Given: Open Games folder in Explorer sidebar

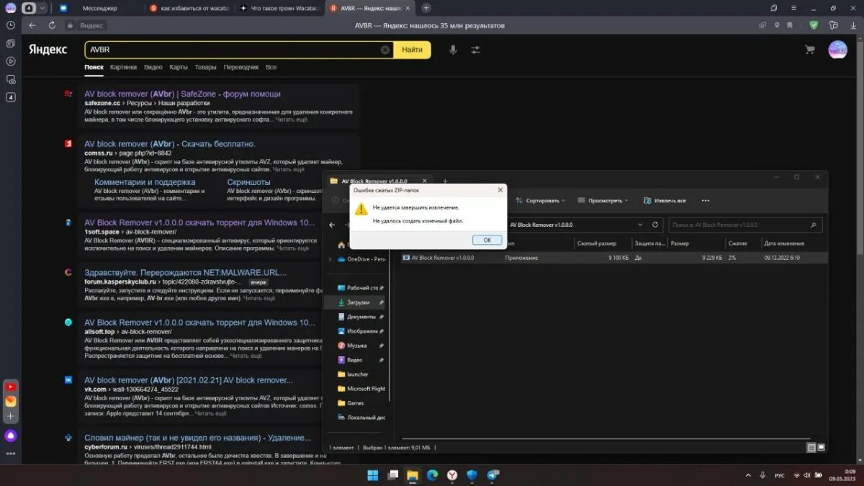Looking at the screenshot, I should 351,403.
